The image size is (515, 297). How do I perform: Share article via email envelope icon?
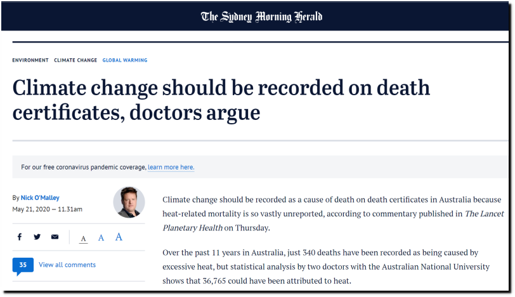55,237
